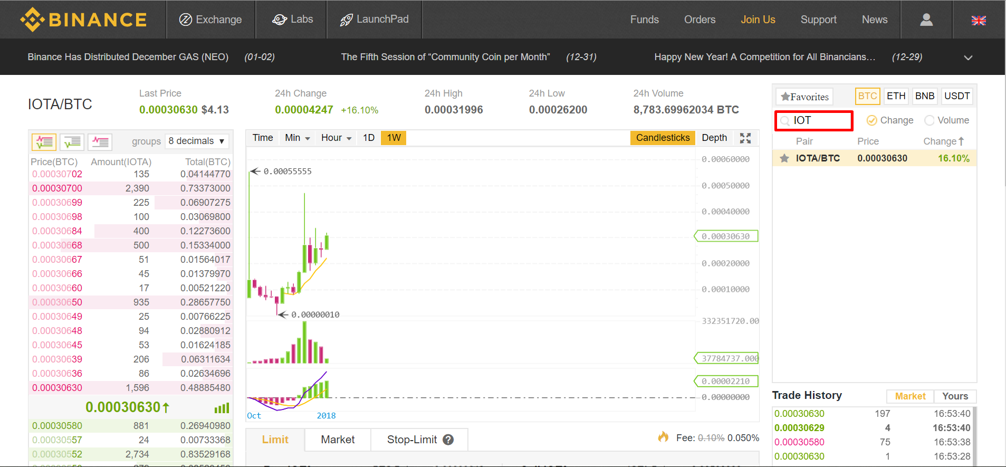This screenshot has height=467, width=1006.
Task: Click the Binance logo
Action: (83, 20)
